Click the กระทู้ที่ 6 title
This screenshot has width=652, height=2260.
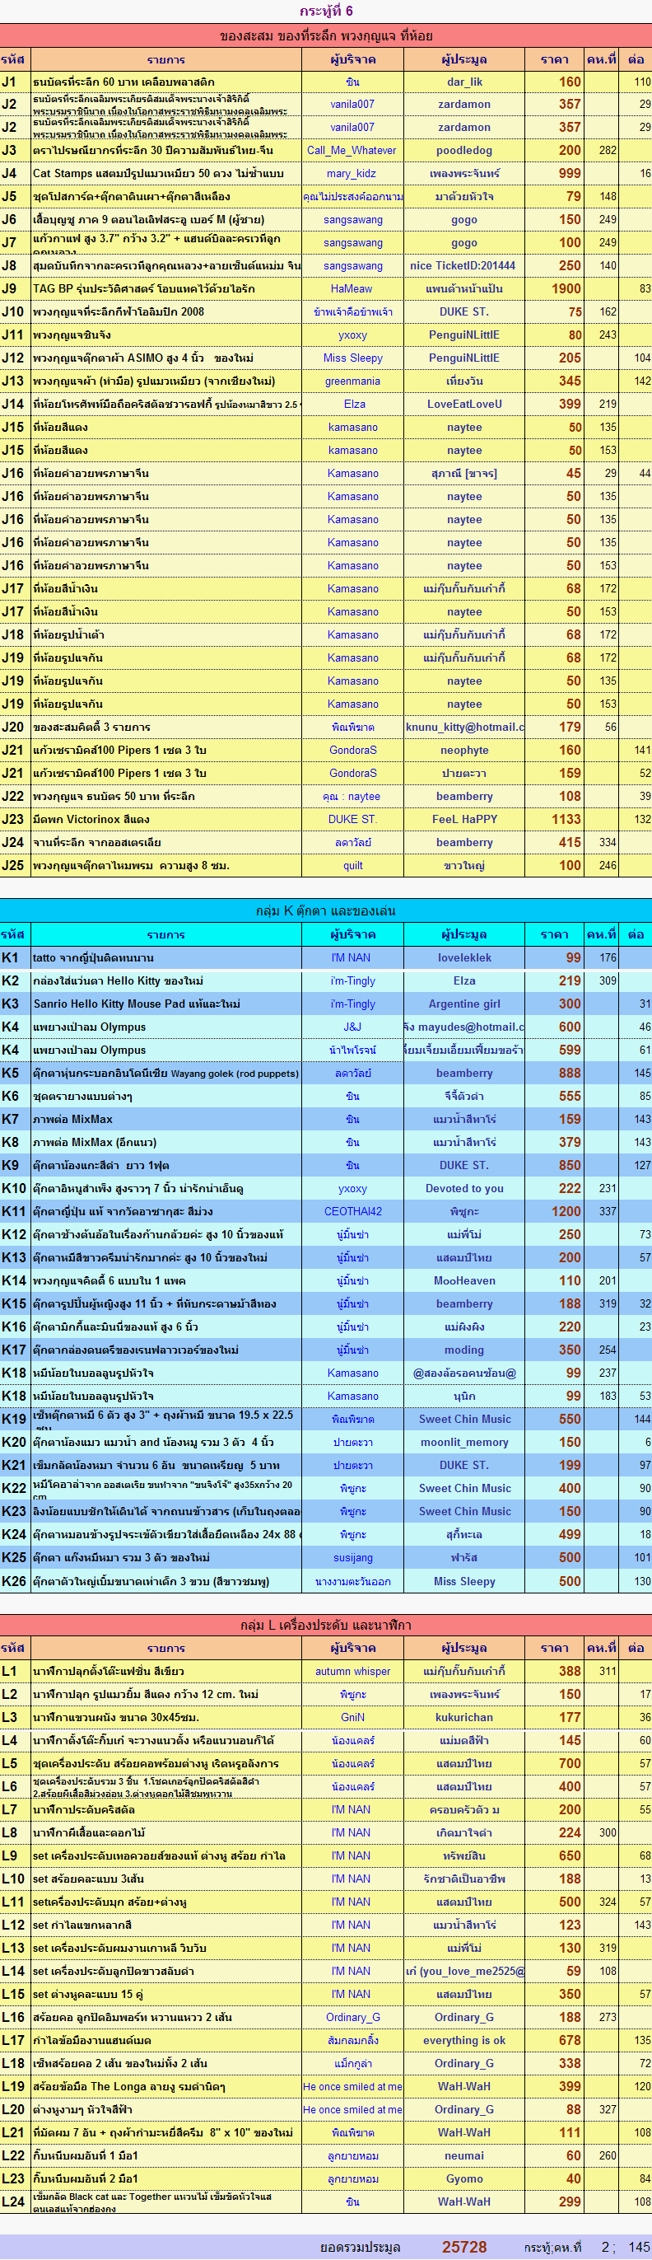[x=326, y=11]
